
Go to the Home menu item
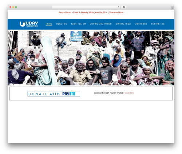point(49,24)
